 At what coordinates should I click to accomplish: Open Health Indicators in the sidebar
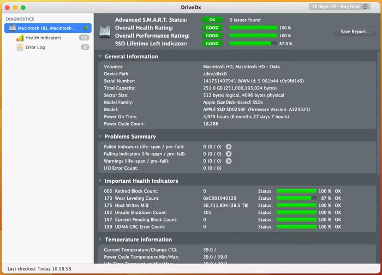pyautogui.click(x=43, y=38)
